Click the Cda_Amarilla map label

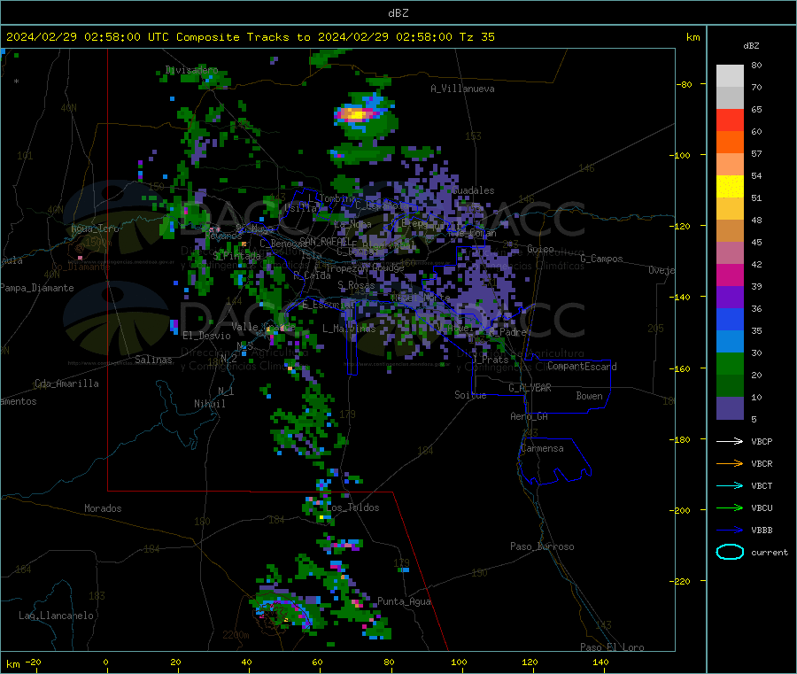point(66,383)
